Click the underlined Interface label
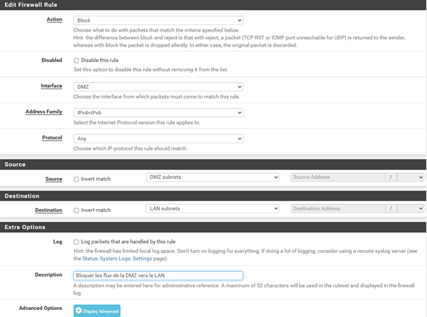 coord(51,85)
